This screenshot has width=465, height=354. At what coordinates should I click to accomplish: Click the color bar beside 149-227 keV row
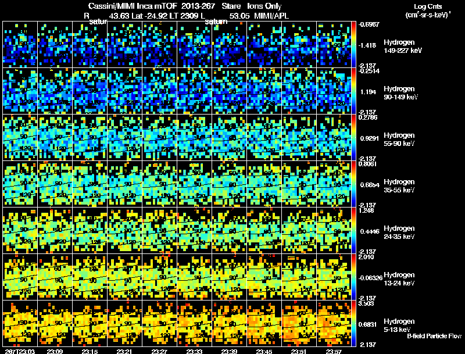coord(353,44)
